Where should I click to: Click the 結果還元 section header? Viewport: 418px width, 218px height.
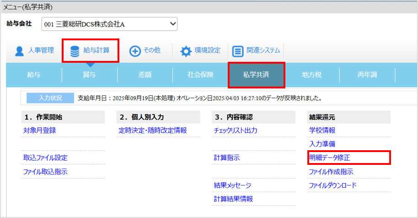(x=348, y=117)
